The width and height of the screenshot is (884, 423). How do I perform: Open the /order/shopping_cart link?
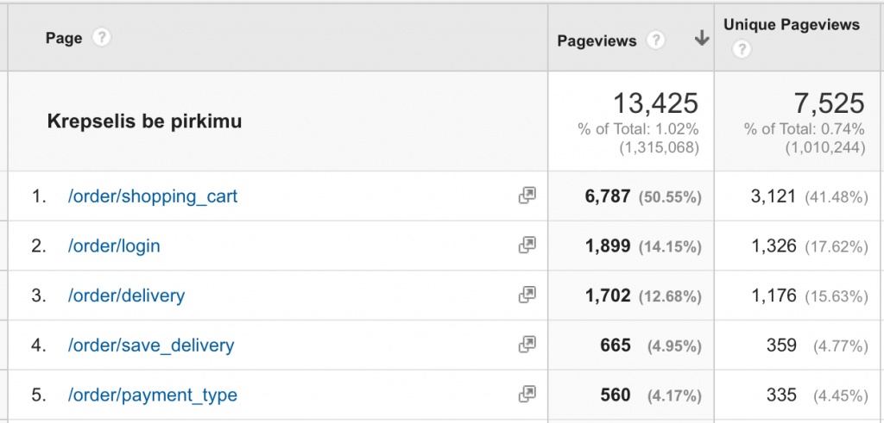pyautogui.click(x=153, y=196)
